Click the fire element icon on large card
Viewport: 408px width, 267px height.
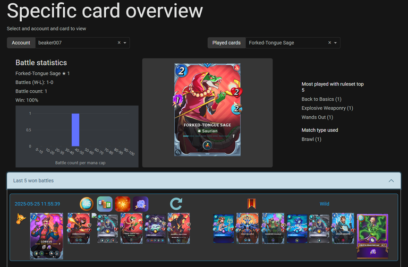236,67
